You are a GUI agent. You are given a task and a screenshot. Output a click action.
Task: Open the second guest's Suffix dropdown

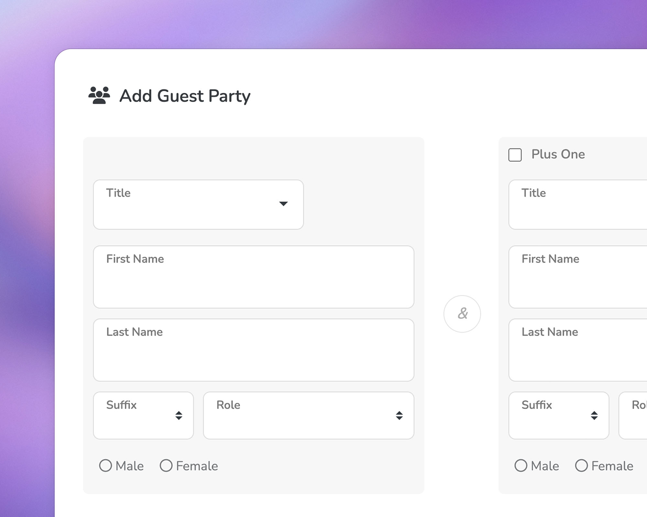[x=559, y=415]
